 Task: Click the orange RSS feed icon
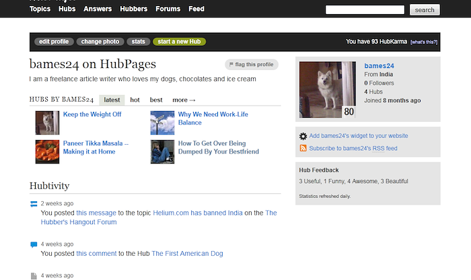pyautogui.click(x=303, y=148)
